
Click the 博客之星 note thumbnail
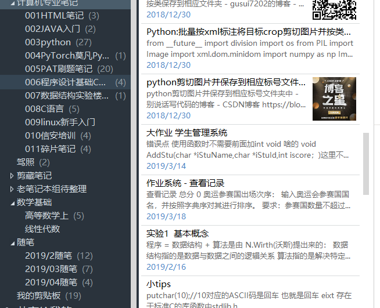point(334,99)
